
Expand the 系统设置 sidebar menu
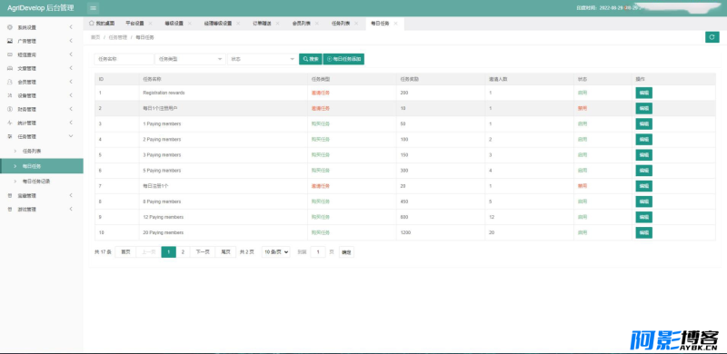(71, 27)
